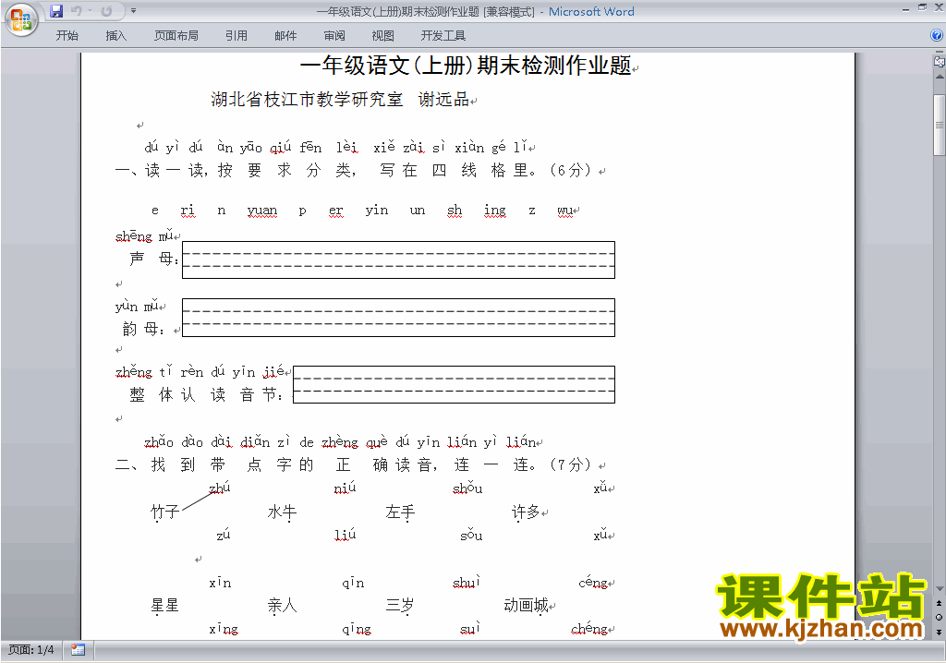Click the 整体认读音节 label
Image resolution: width=946 pixels, height=663 pixels.
tap(205, 394)
